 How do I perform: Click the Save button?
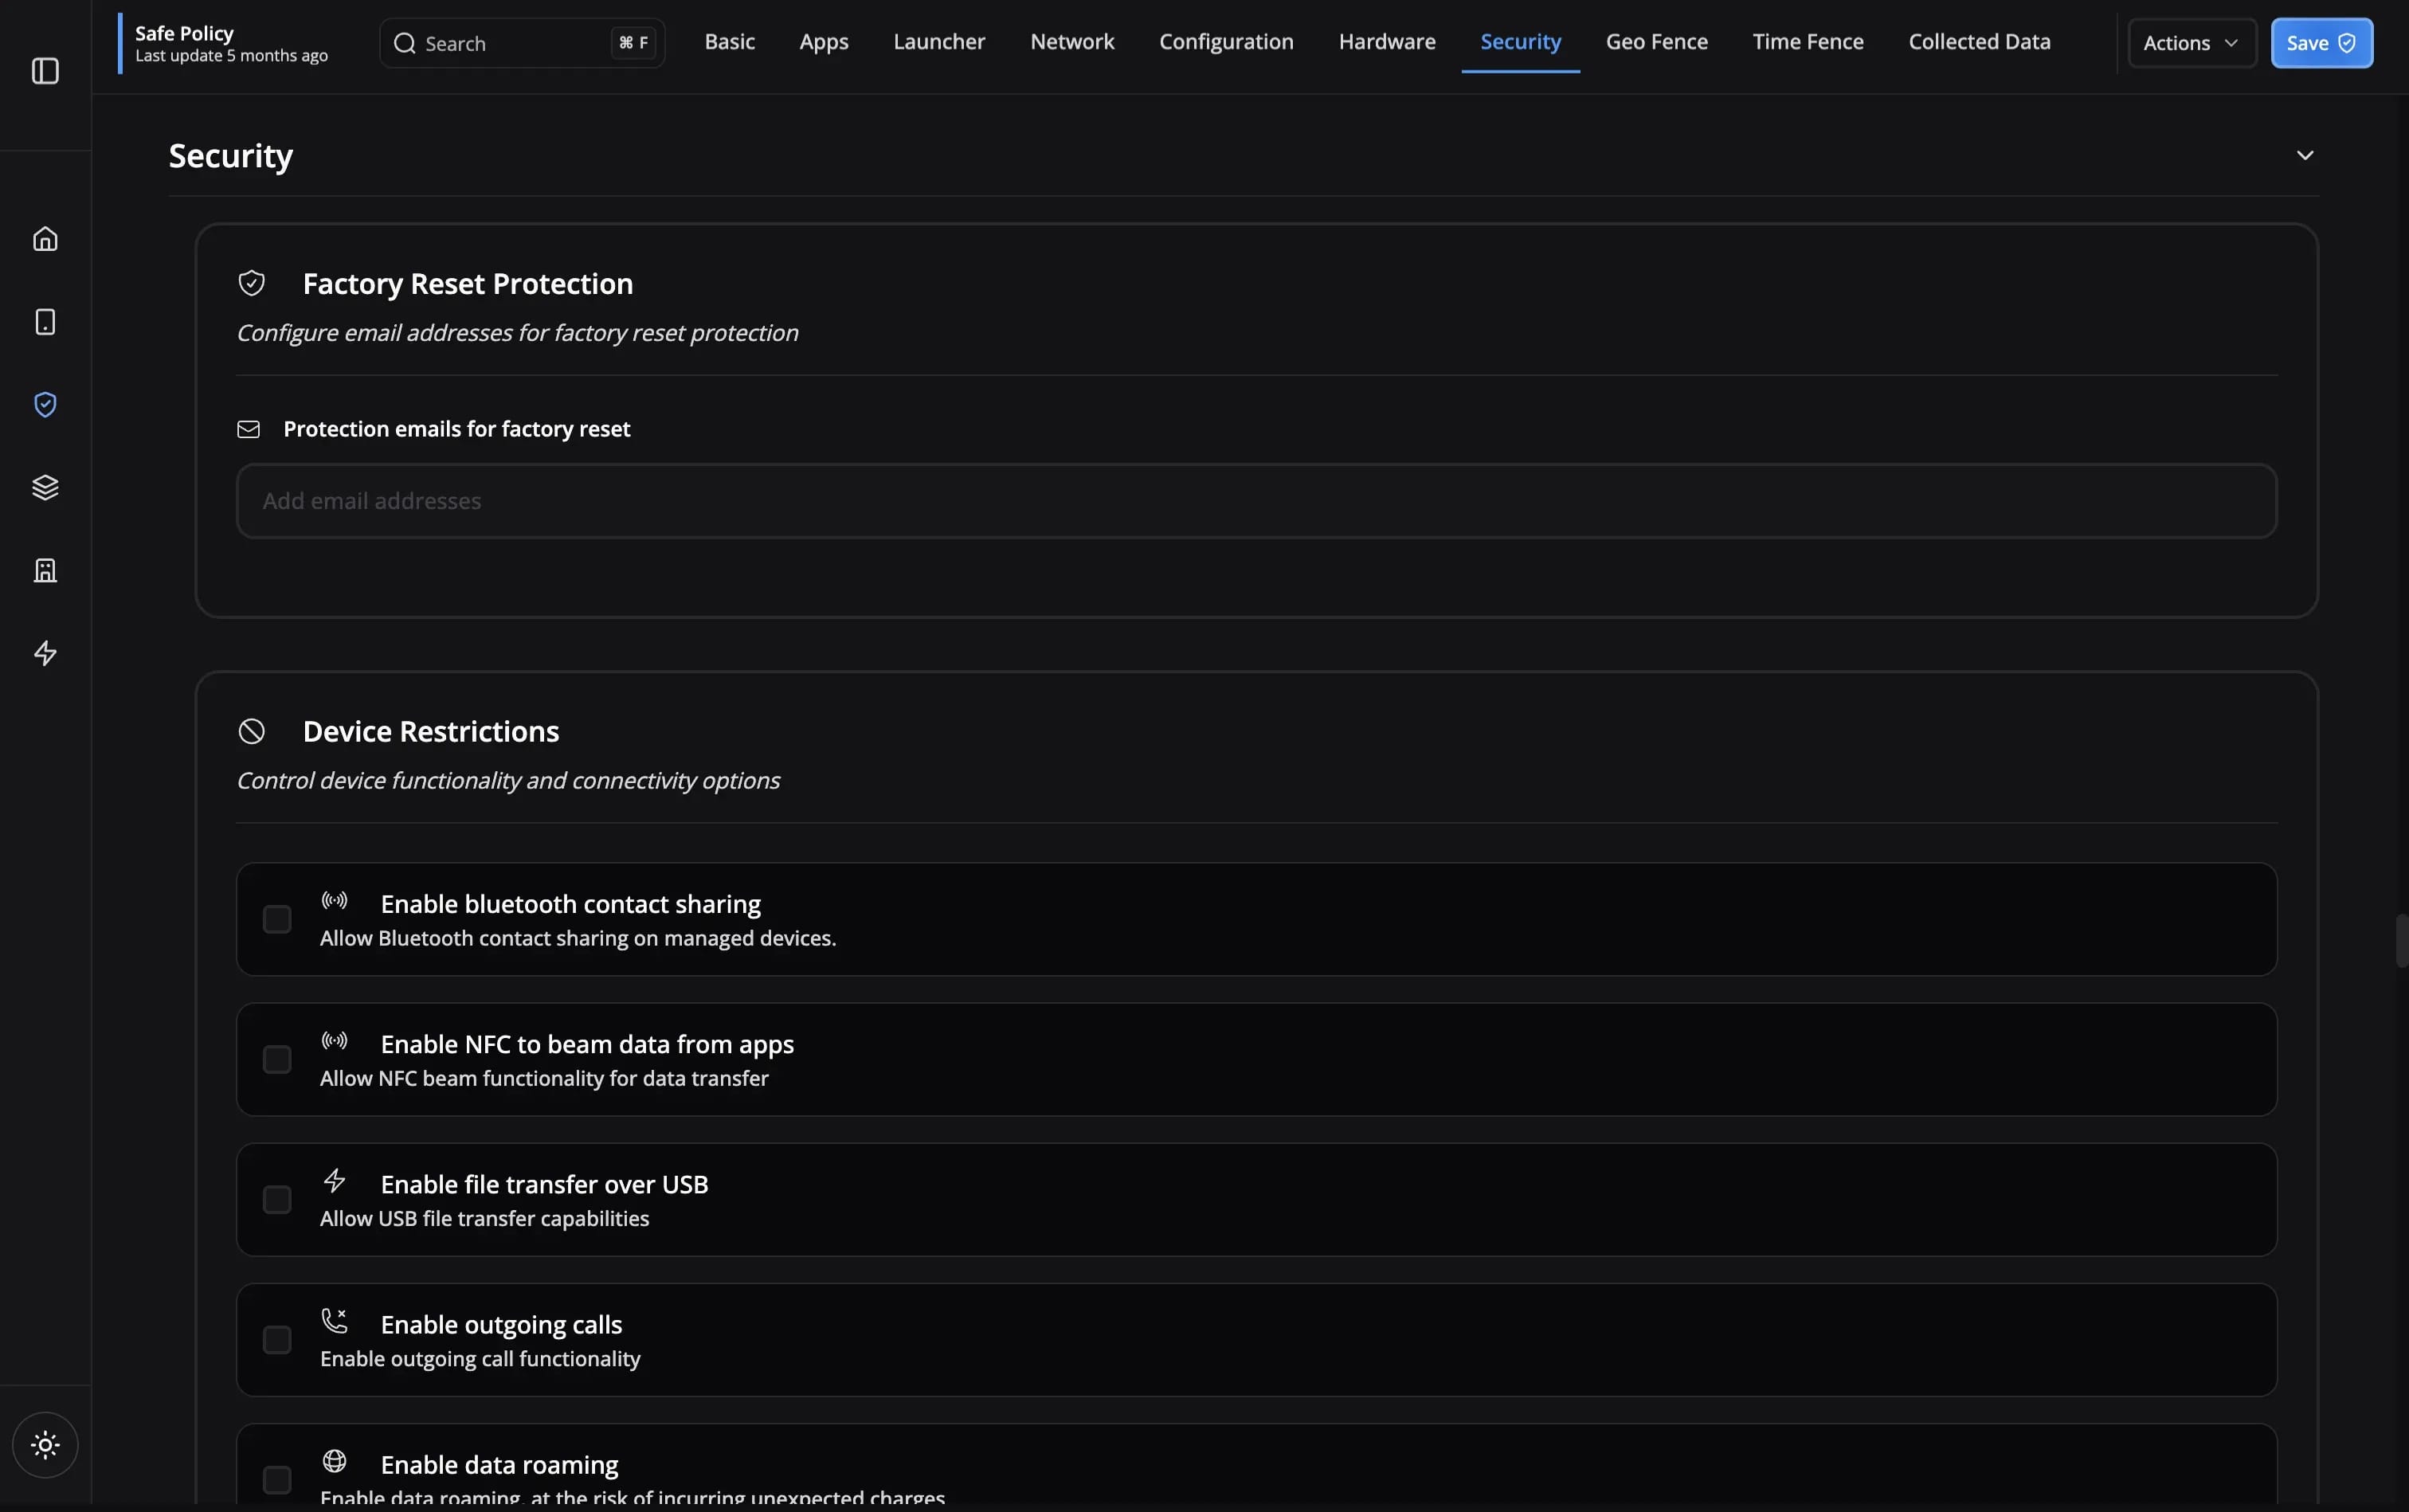2320,43
